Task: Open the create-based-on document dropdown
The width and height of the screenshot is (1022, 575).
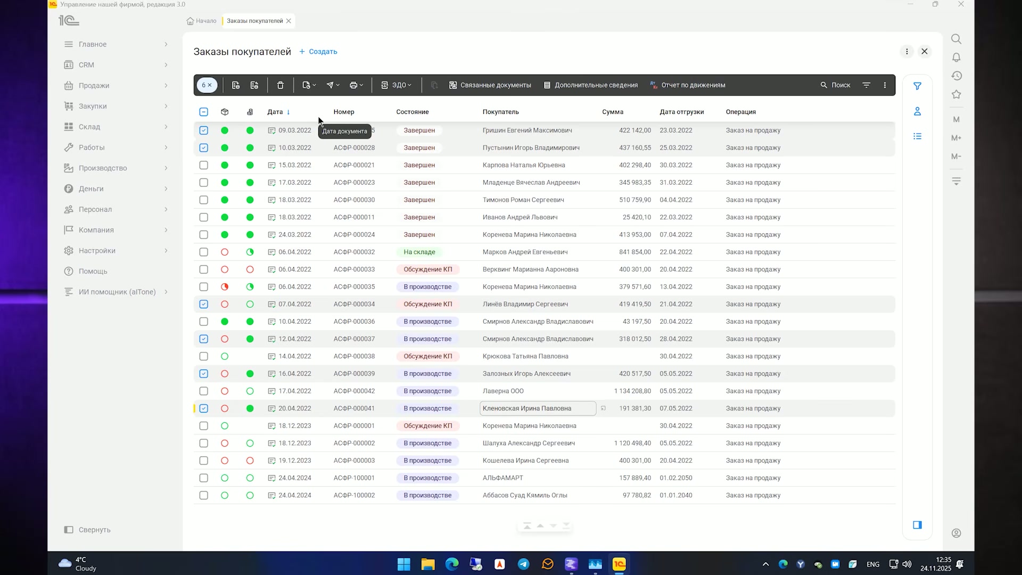Action: coord(309,85)
